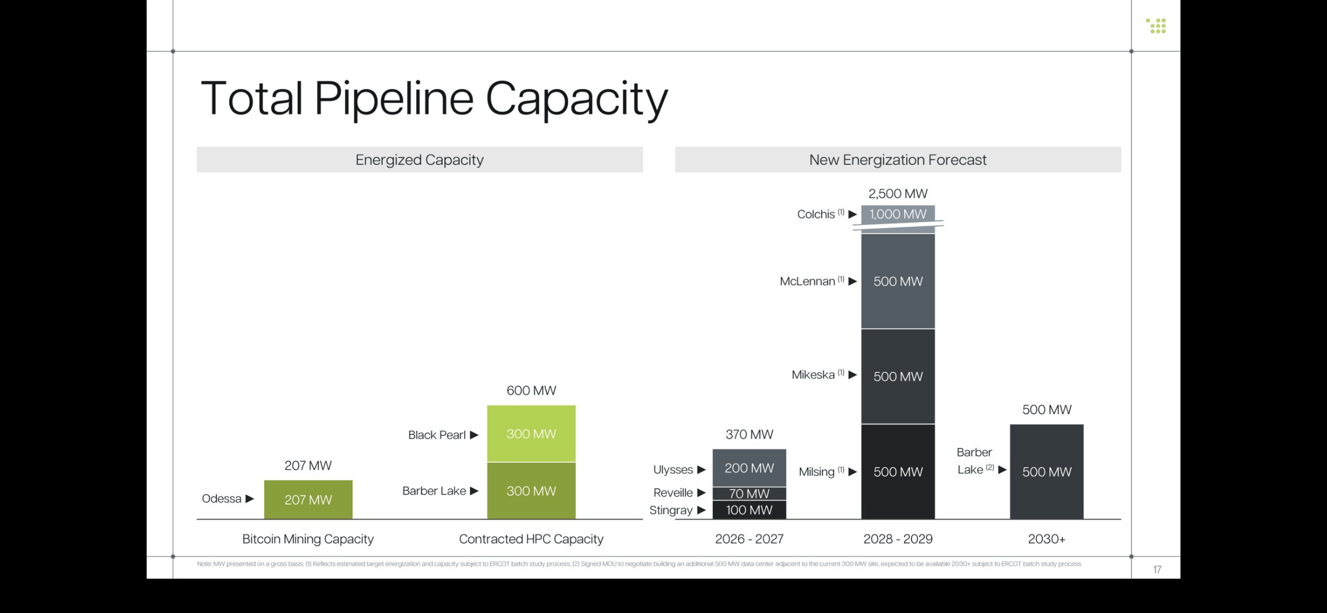
Task: Click the arrow marker beside Colchis
Action: (x=853, y=214)
